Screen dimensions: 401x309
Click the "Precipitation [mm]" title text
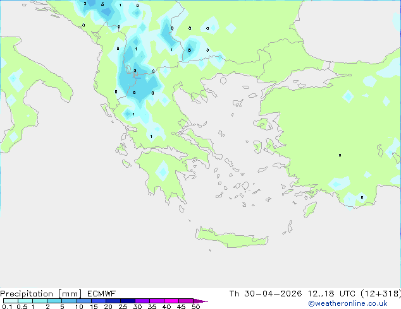coord(40,294)
